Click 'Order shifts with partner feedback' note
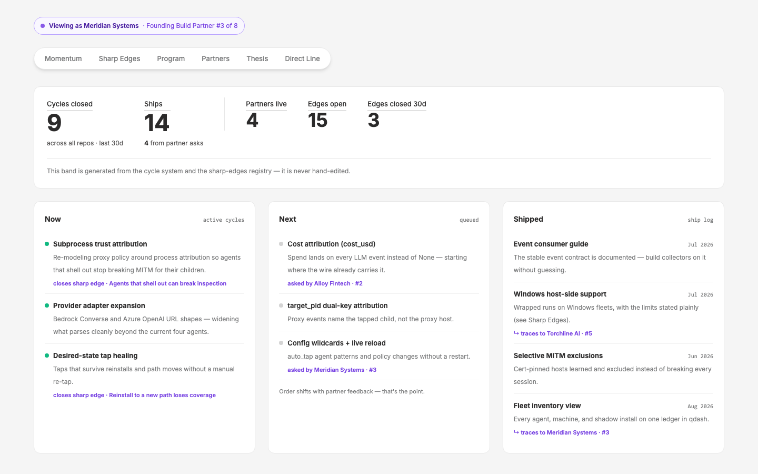 point(352,391)
